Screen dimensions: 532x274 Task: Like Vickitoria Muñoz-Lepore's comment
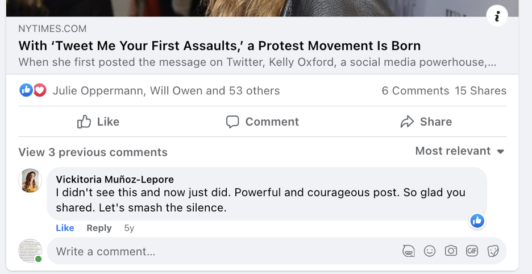[65, 228]
